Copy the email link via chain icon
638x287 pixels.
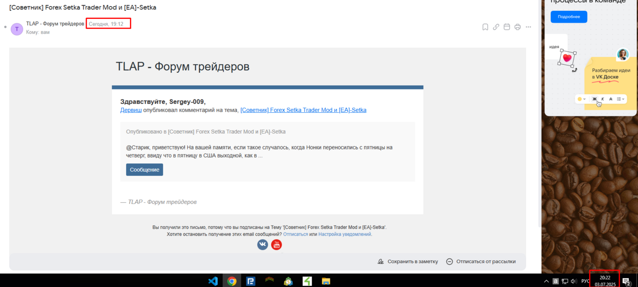pos(496,27)
